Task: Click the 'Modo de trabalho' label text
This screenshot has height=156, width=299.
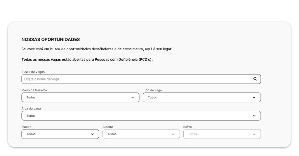Action: pos(34,90)
